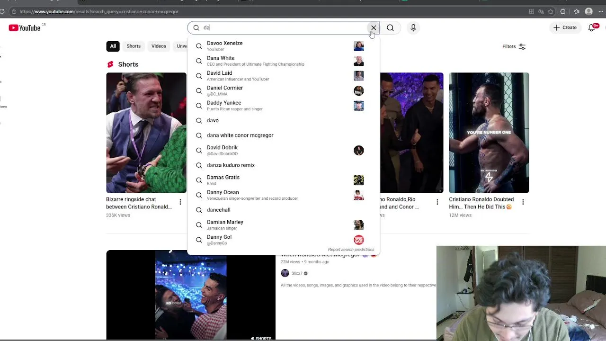
Task: Choose the David Laid suggestion
Action: click(x=283, y=76)
